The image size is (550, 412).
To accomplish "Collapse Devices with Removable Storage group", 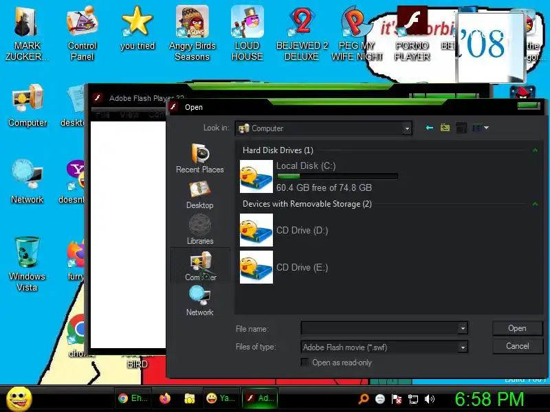I will pos(535,203).
